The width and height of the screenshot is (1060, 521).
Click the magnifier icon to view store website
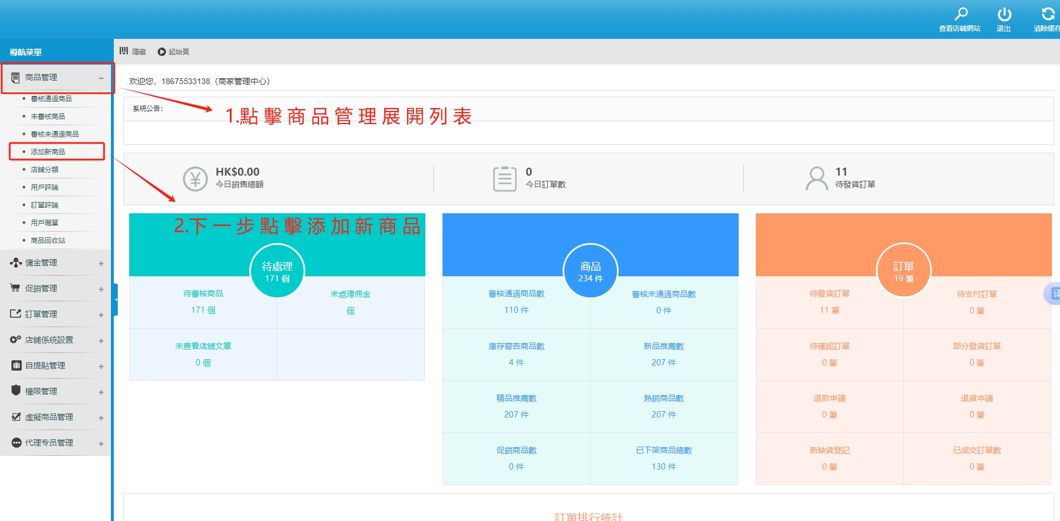coord(961,14)
